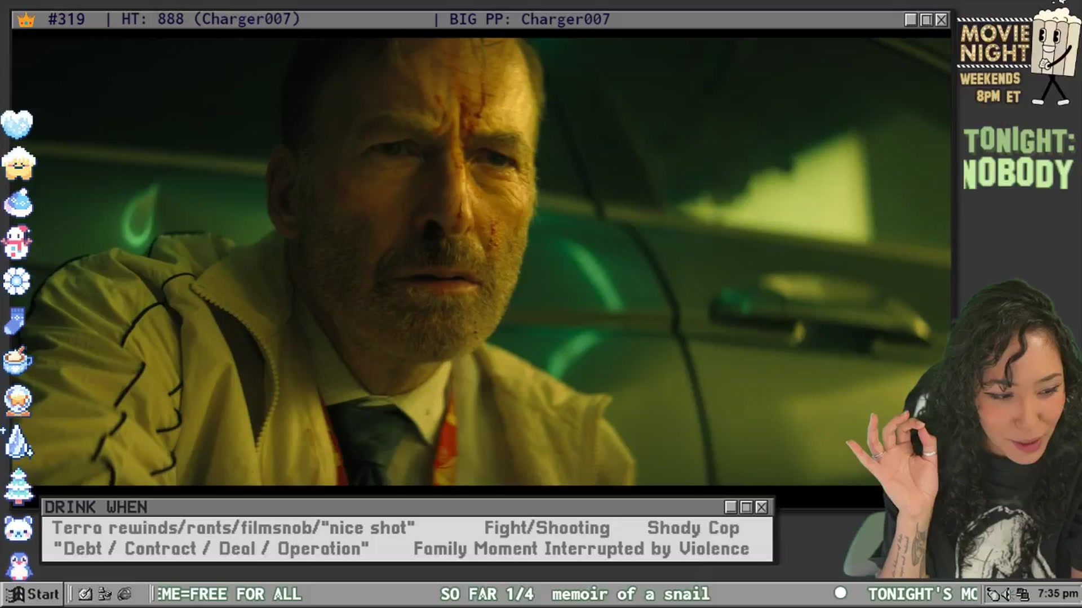The image size is (1082, 608).
Task: Maximize the movie player window
Action: 926,20
